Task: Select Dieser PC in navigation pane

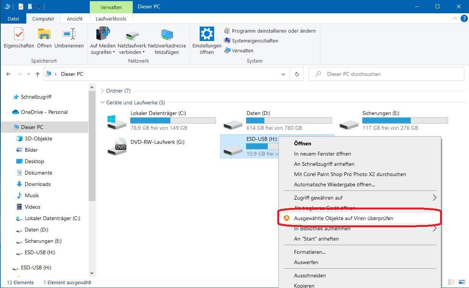Action: pyautogui.click(x=32, y=127)
